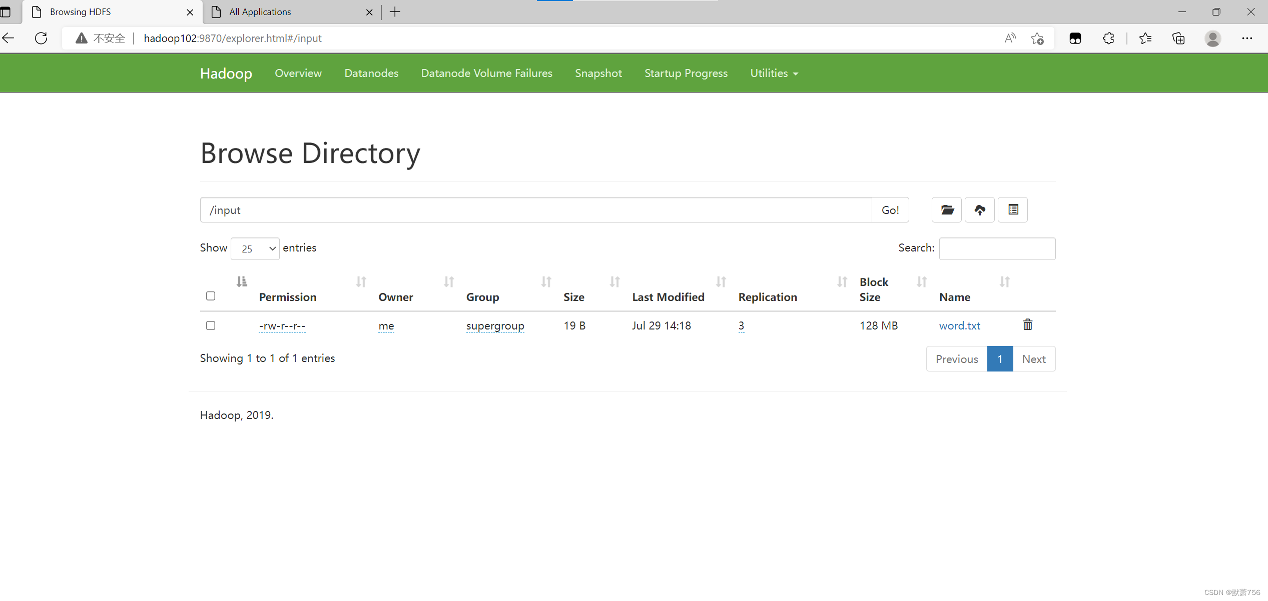The image size is (1268, 601).
Task: Open the Show entries count dropdown
Action: click(x=255, y=248)
